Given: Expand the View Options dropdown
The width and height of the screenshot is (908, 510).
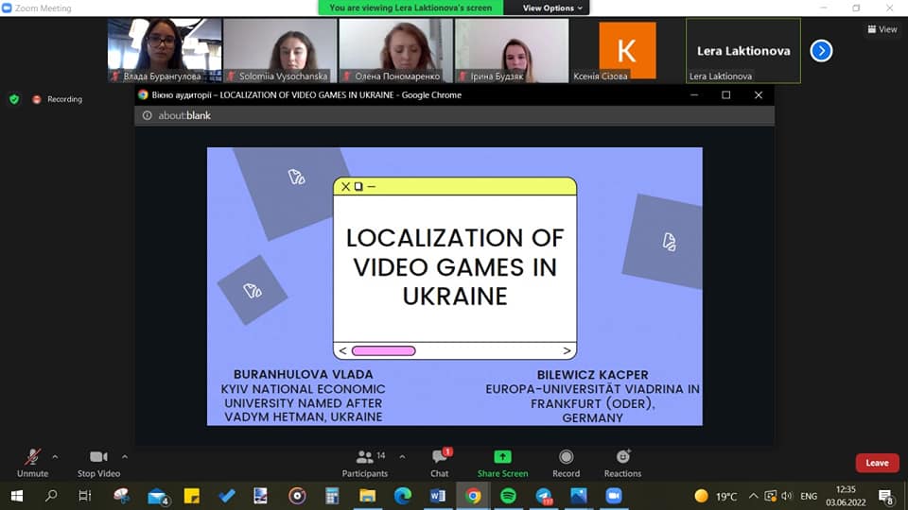Looking at the screenshot, I should pos(553,8).
